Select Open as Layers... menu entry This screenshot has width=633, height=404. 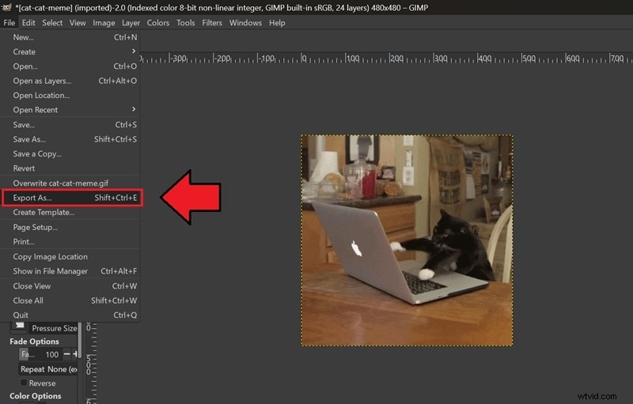tap(70, 81)
